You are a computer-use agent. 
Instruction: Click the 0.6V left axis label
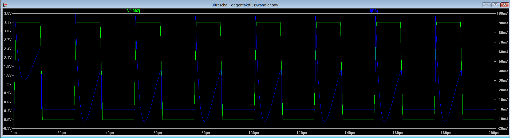pos(8,102)
